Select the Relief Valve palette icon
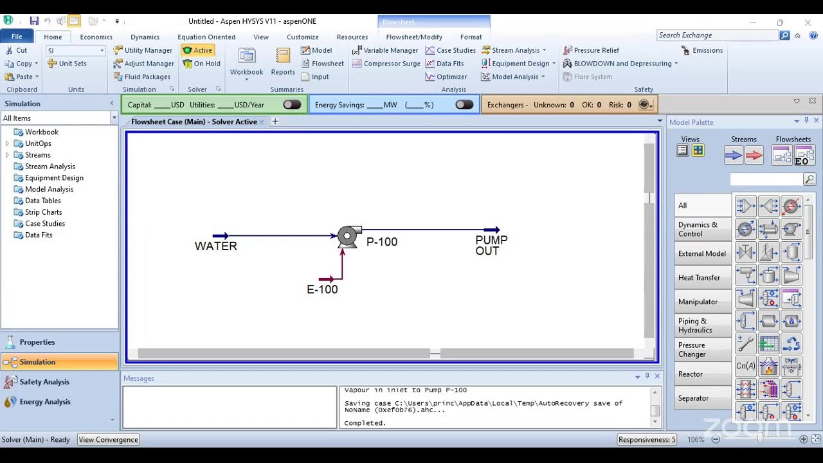Image resolution: width=823 pixels, height=463 pixels. click(768, 251)
